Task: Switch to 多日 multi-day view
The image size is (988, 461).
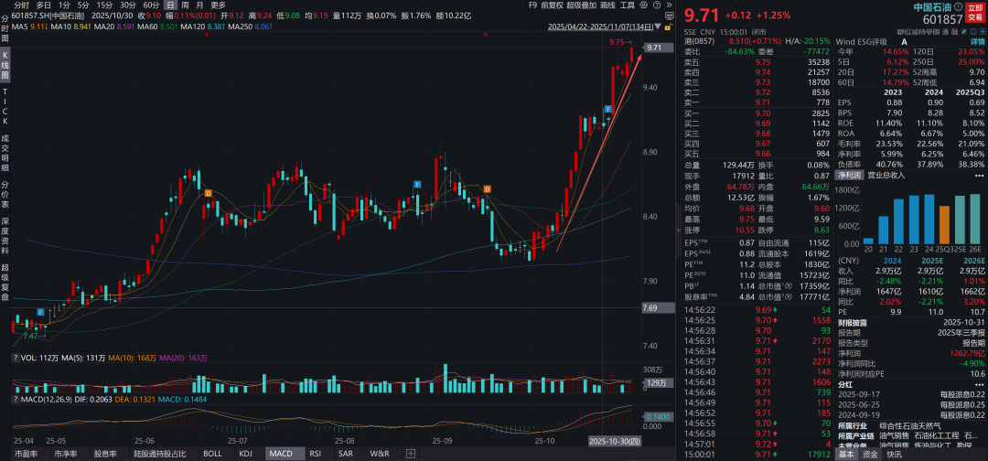Action: (x=44, y=5)
